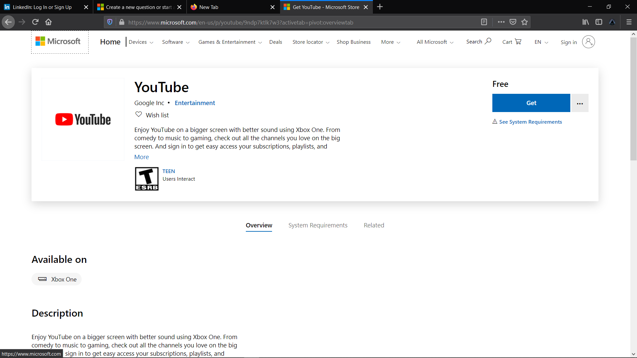The width and height of the screenshot is (637, 358).
Task: Show Firefox sidebars icon
Action: (x=599, y=22)
